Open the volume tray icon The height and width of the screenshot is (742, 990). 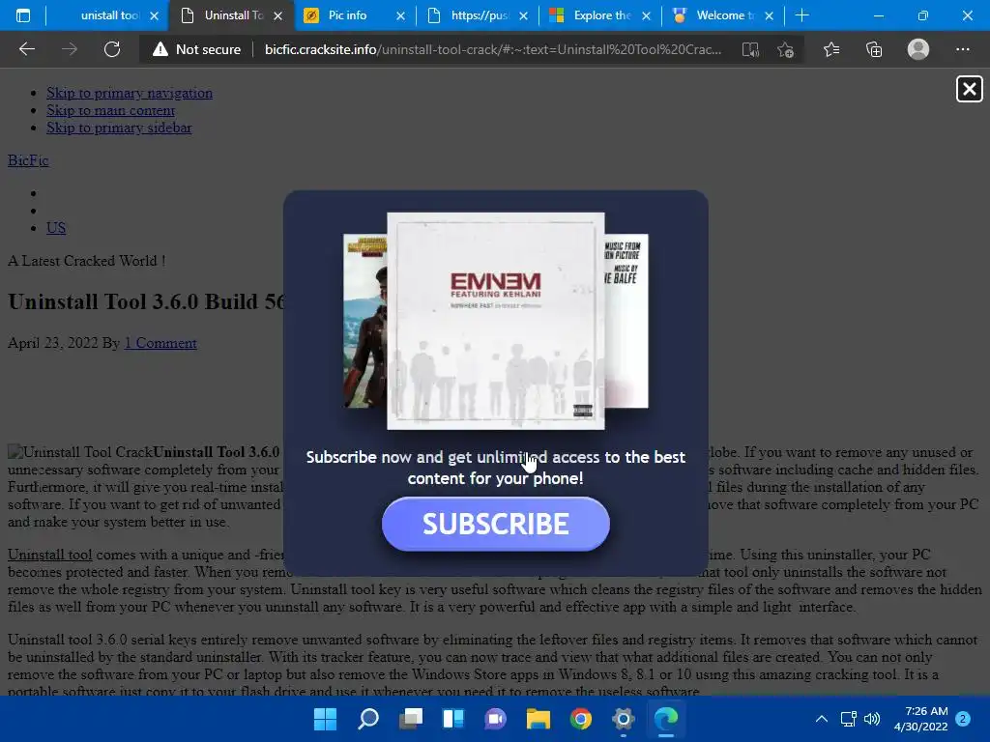(x=872, y=719)
